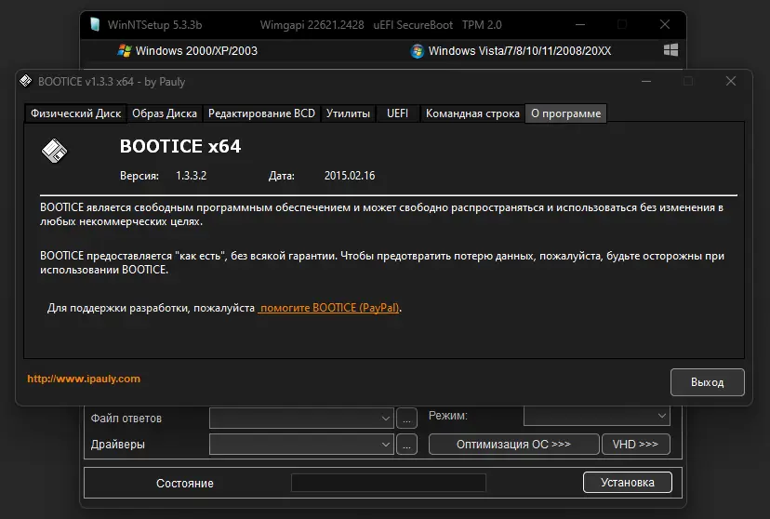Click the date value 2015.02.16
Screen dimensions: 770x519
click(x=350, y=176)
